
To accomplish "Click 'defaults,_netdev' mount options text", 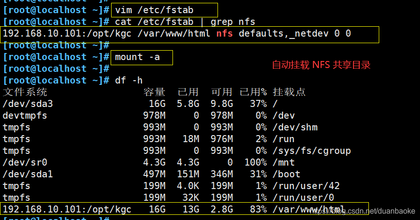I will (x=284, y=34).
